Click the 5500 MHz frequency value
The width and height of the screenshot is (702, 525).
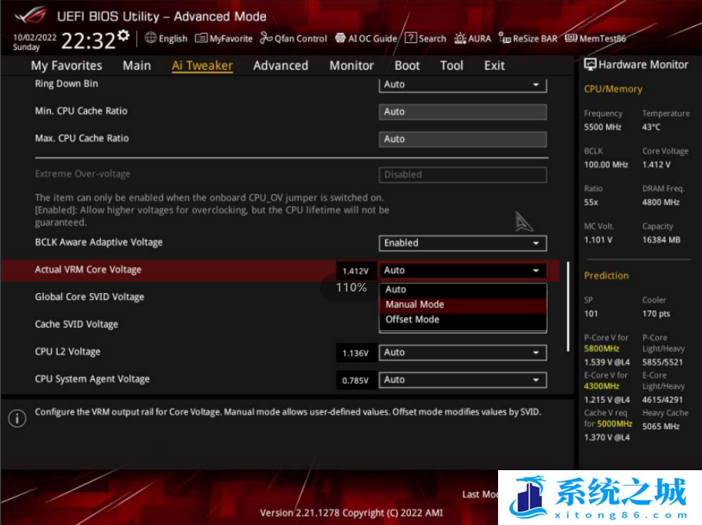tap(602, 127)
